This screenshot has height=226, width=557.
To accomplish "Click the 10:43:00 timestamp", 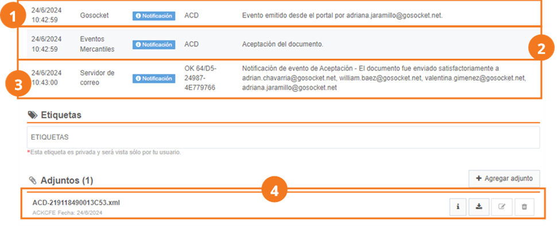I will pos(44,83).
